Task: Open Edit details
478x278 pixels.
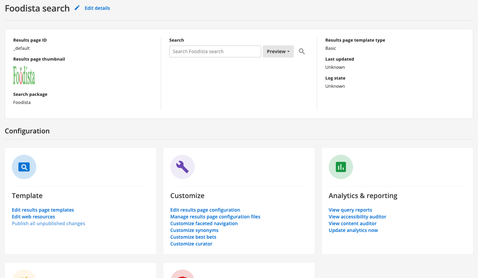Action: (x=97, y=8)
